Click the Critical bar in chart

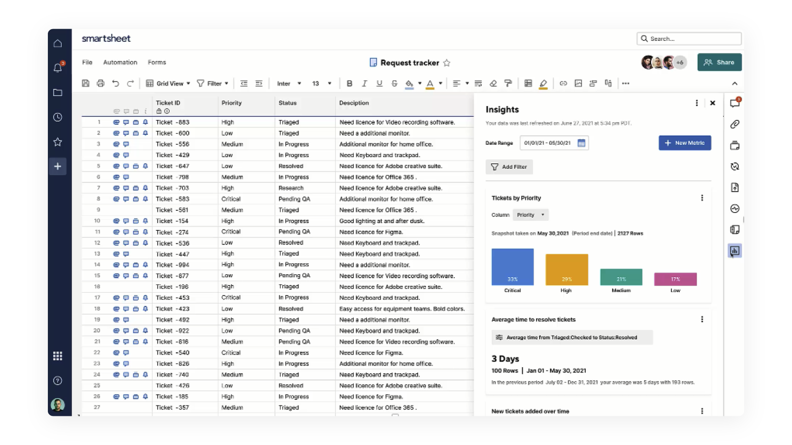click(x=512, y=266)
